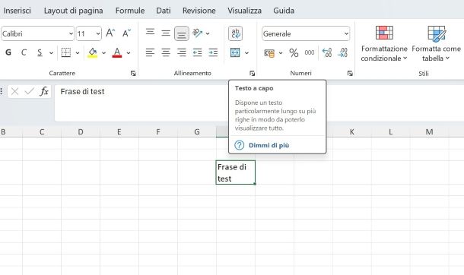Screen dimensions: 464x275
Task: Open underline style dropdown arrow
Action: pos(51,53)
